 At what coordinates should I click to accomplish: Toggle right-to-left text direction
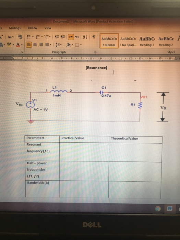point(77,37)
